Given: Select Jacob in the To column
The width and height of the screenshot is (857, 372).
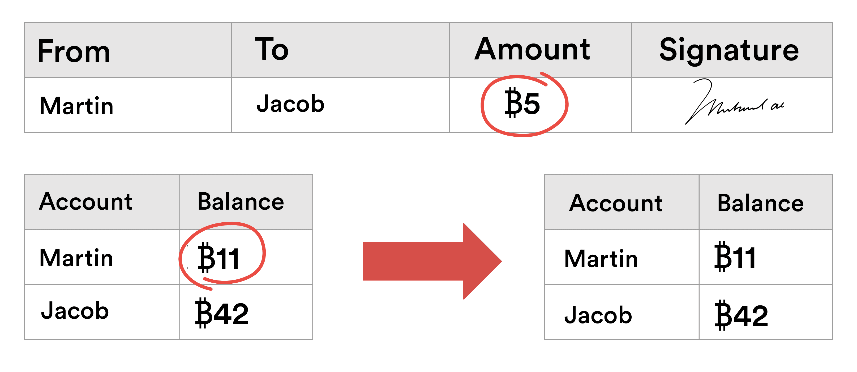Looking at the screenshot, I should point(290,104).
